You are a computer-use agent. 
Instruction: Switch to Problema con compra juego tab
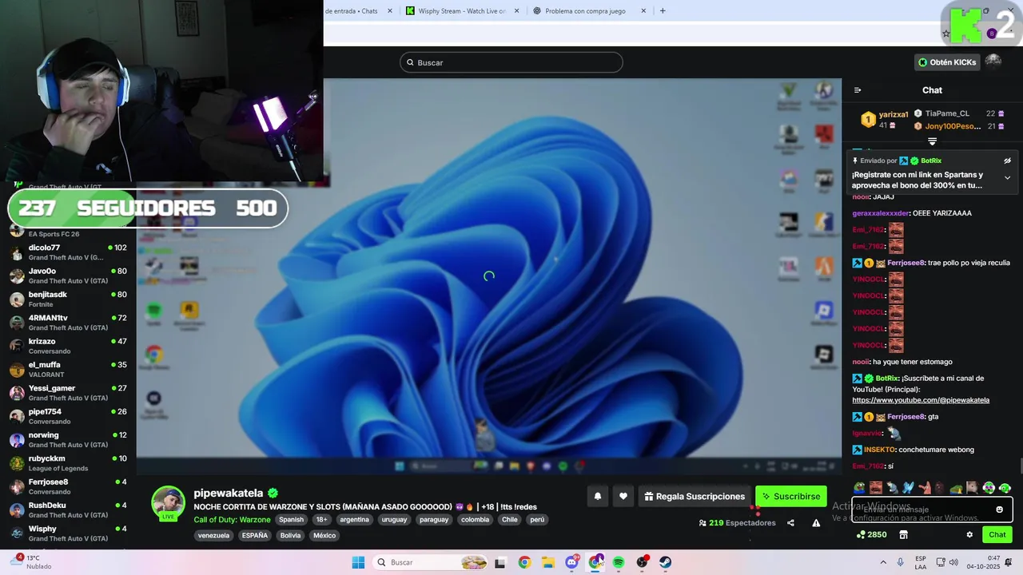pos(590,11)
